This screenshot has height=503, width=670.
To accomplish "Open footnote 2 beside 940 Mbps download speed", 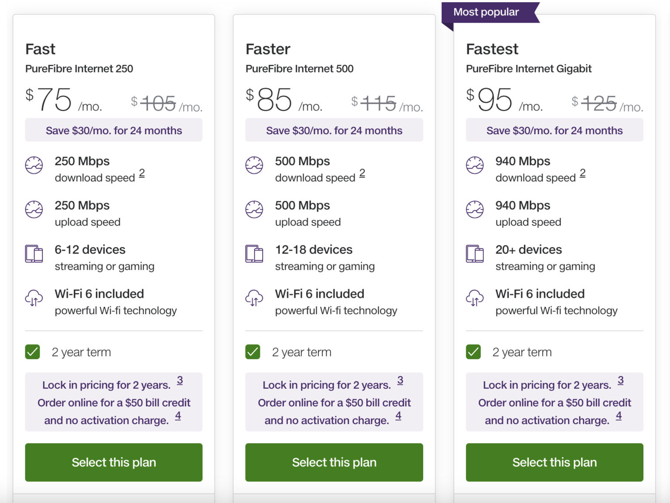I will 582,173.
